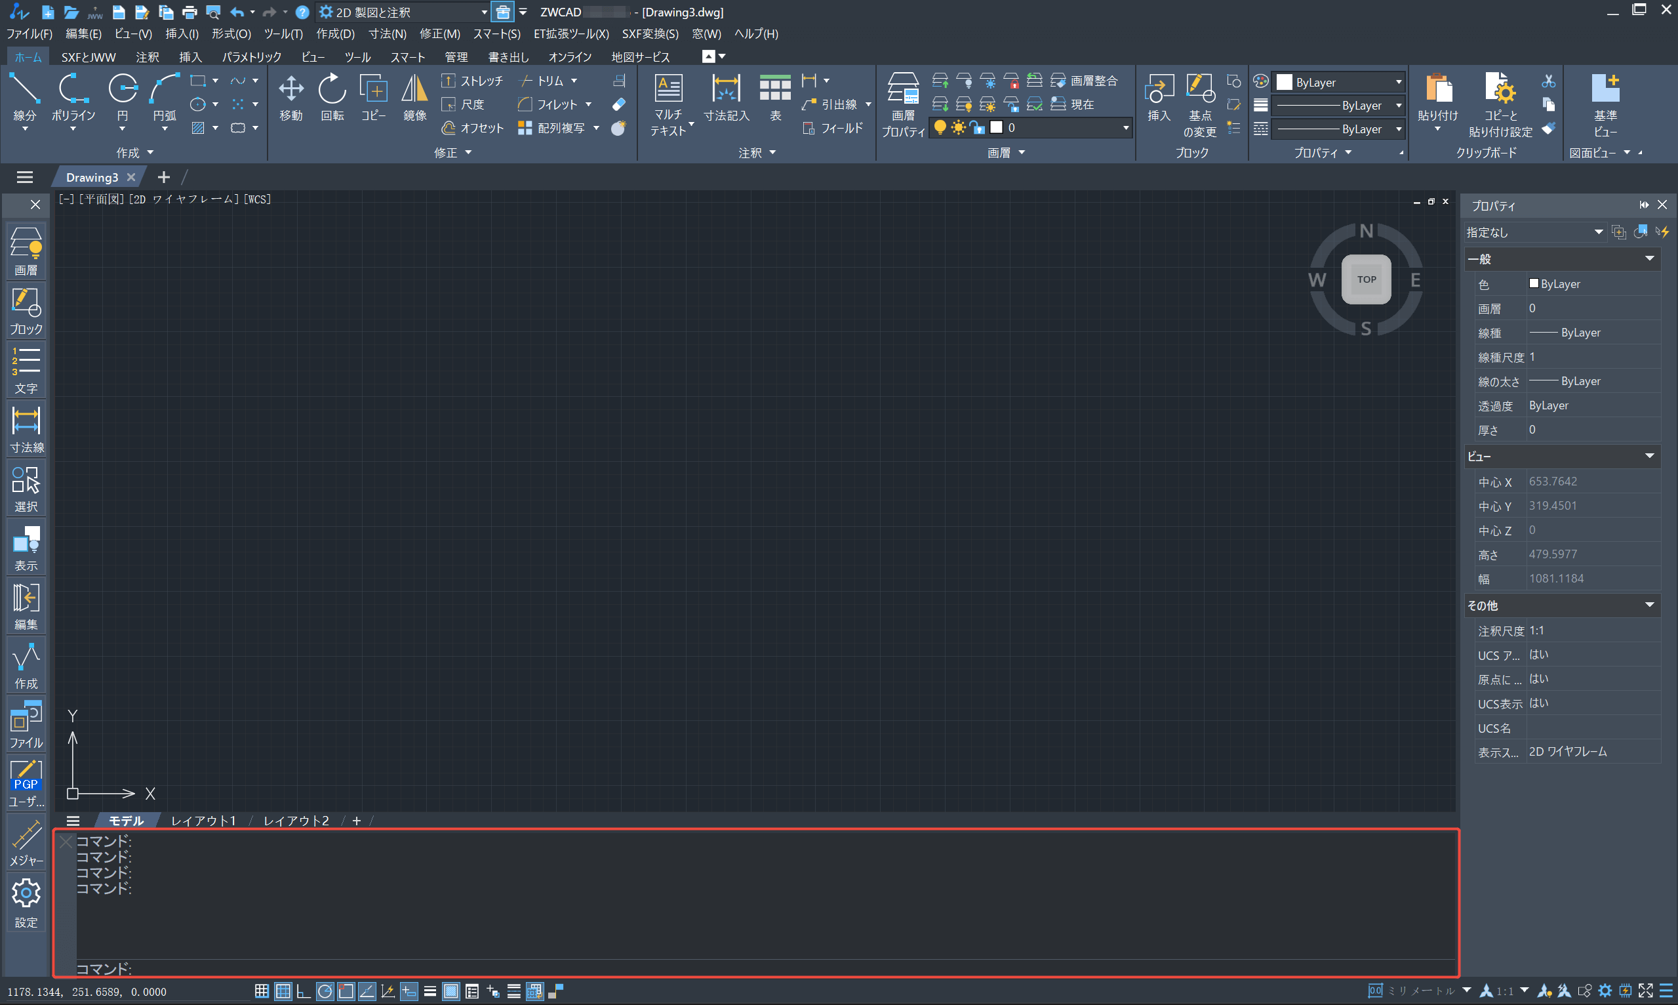Toggle layer freeze sun icon
The image size is (1678, 1005).
pyautogui.click(x=958, y=127)
